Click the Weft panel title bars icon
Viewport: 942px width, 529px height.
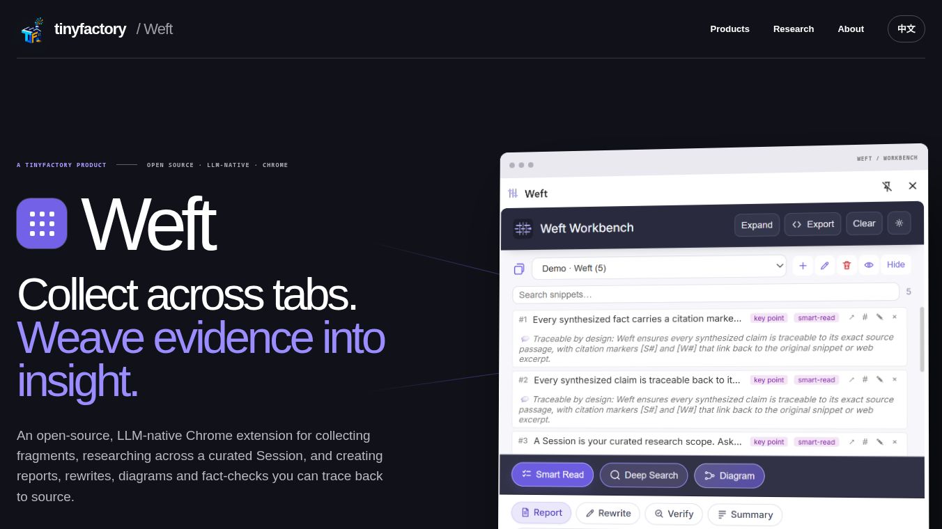(513, 194)
